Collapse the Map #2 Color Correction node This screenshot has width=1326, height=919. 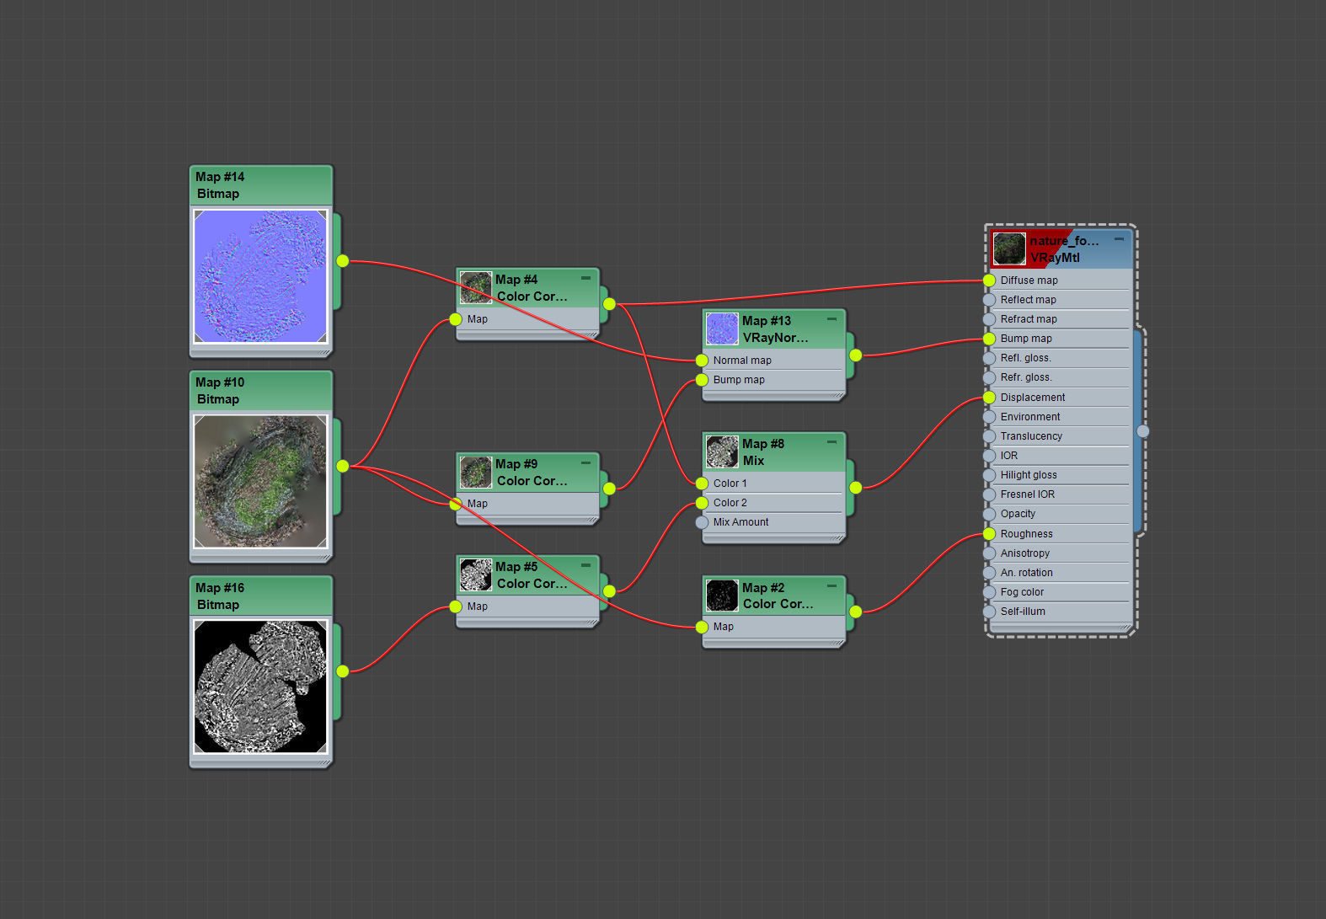(x=831, y=586)
